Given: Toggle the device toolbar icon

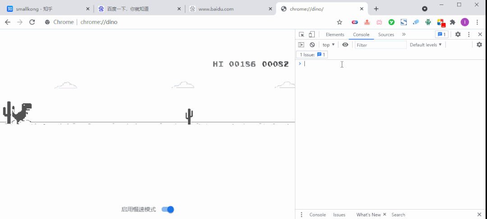Looking at the screenshot, I should point(312,34).
